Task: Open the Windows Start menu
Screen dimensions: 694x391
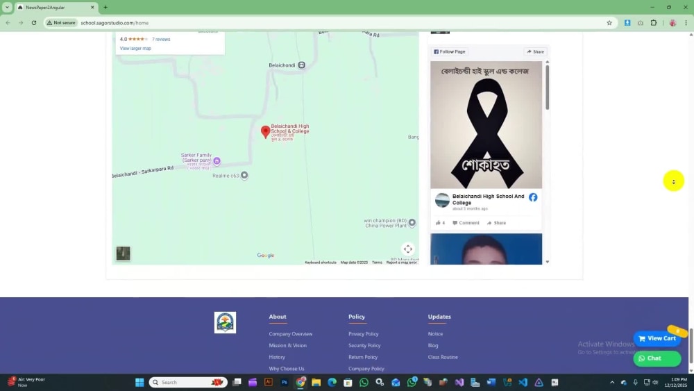Action: pos(139,382)
